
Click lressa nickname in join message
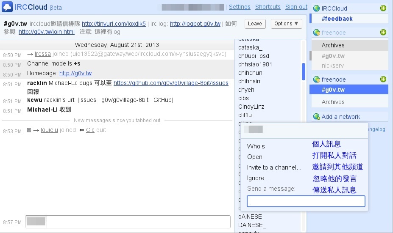click(43, 54)
